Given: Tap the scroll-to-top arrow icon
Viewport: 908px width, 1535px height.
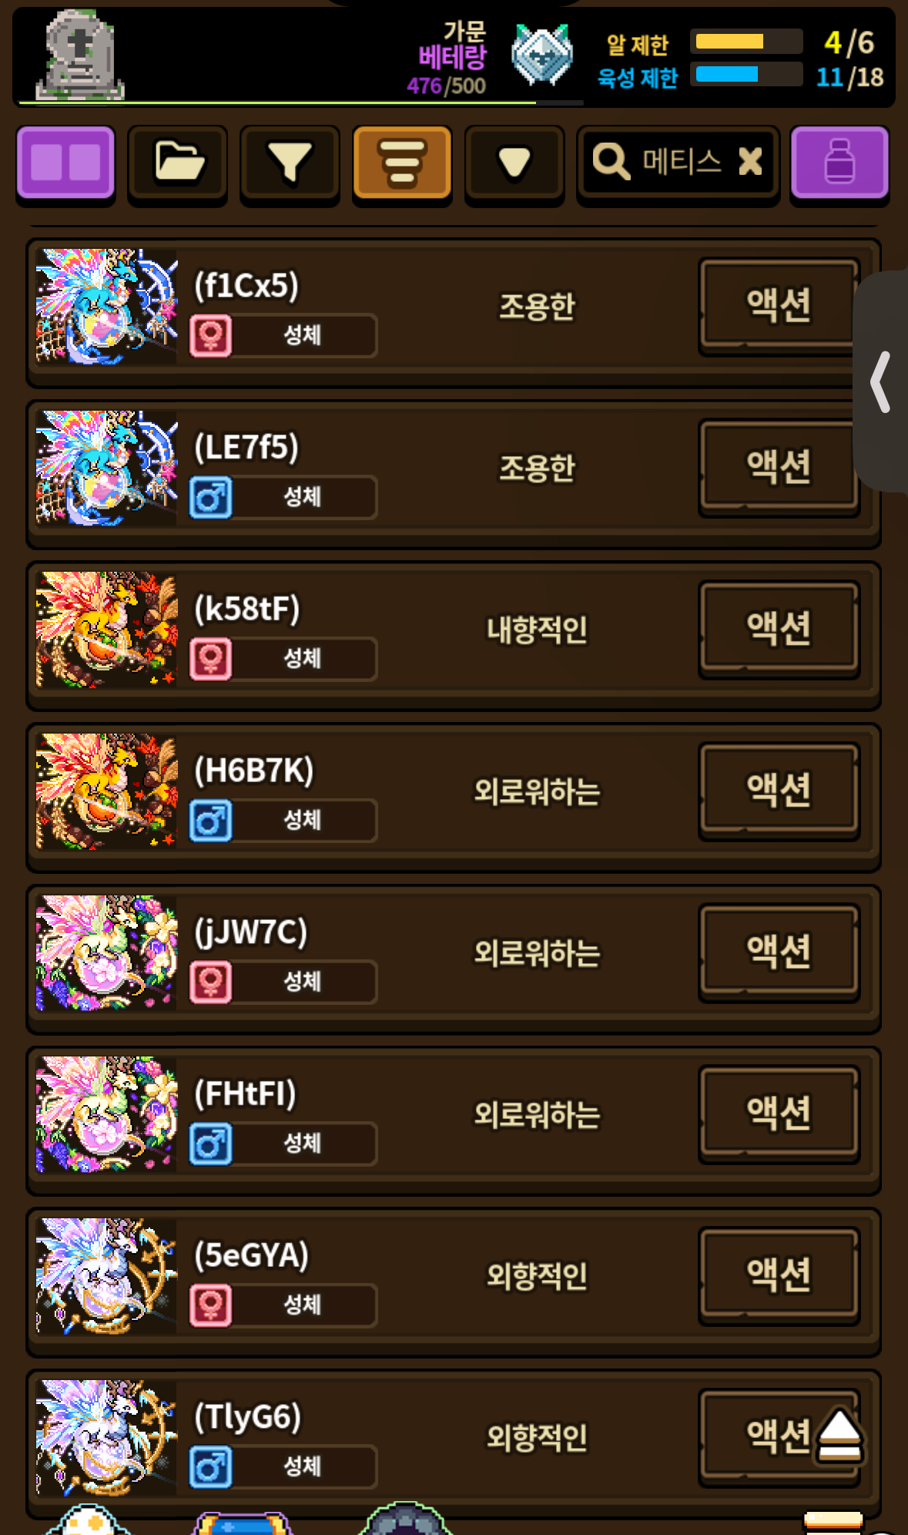Looking at the screenshot, I should click(839, 1436).
